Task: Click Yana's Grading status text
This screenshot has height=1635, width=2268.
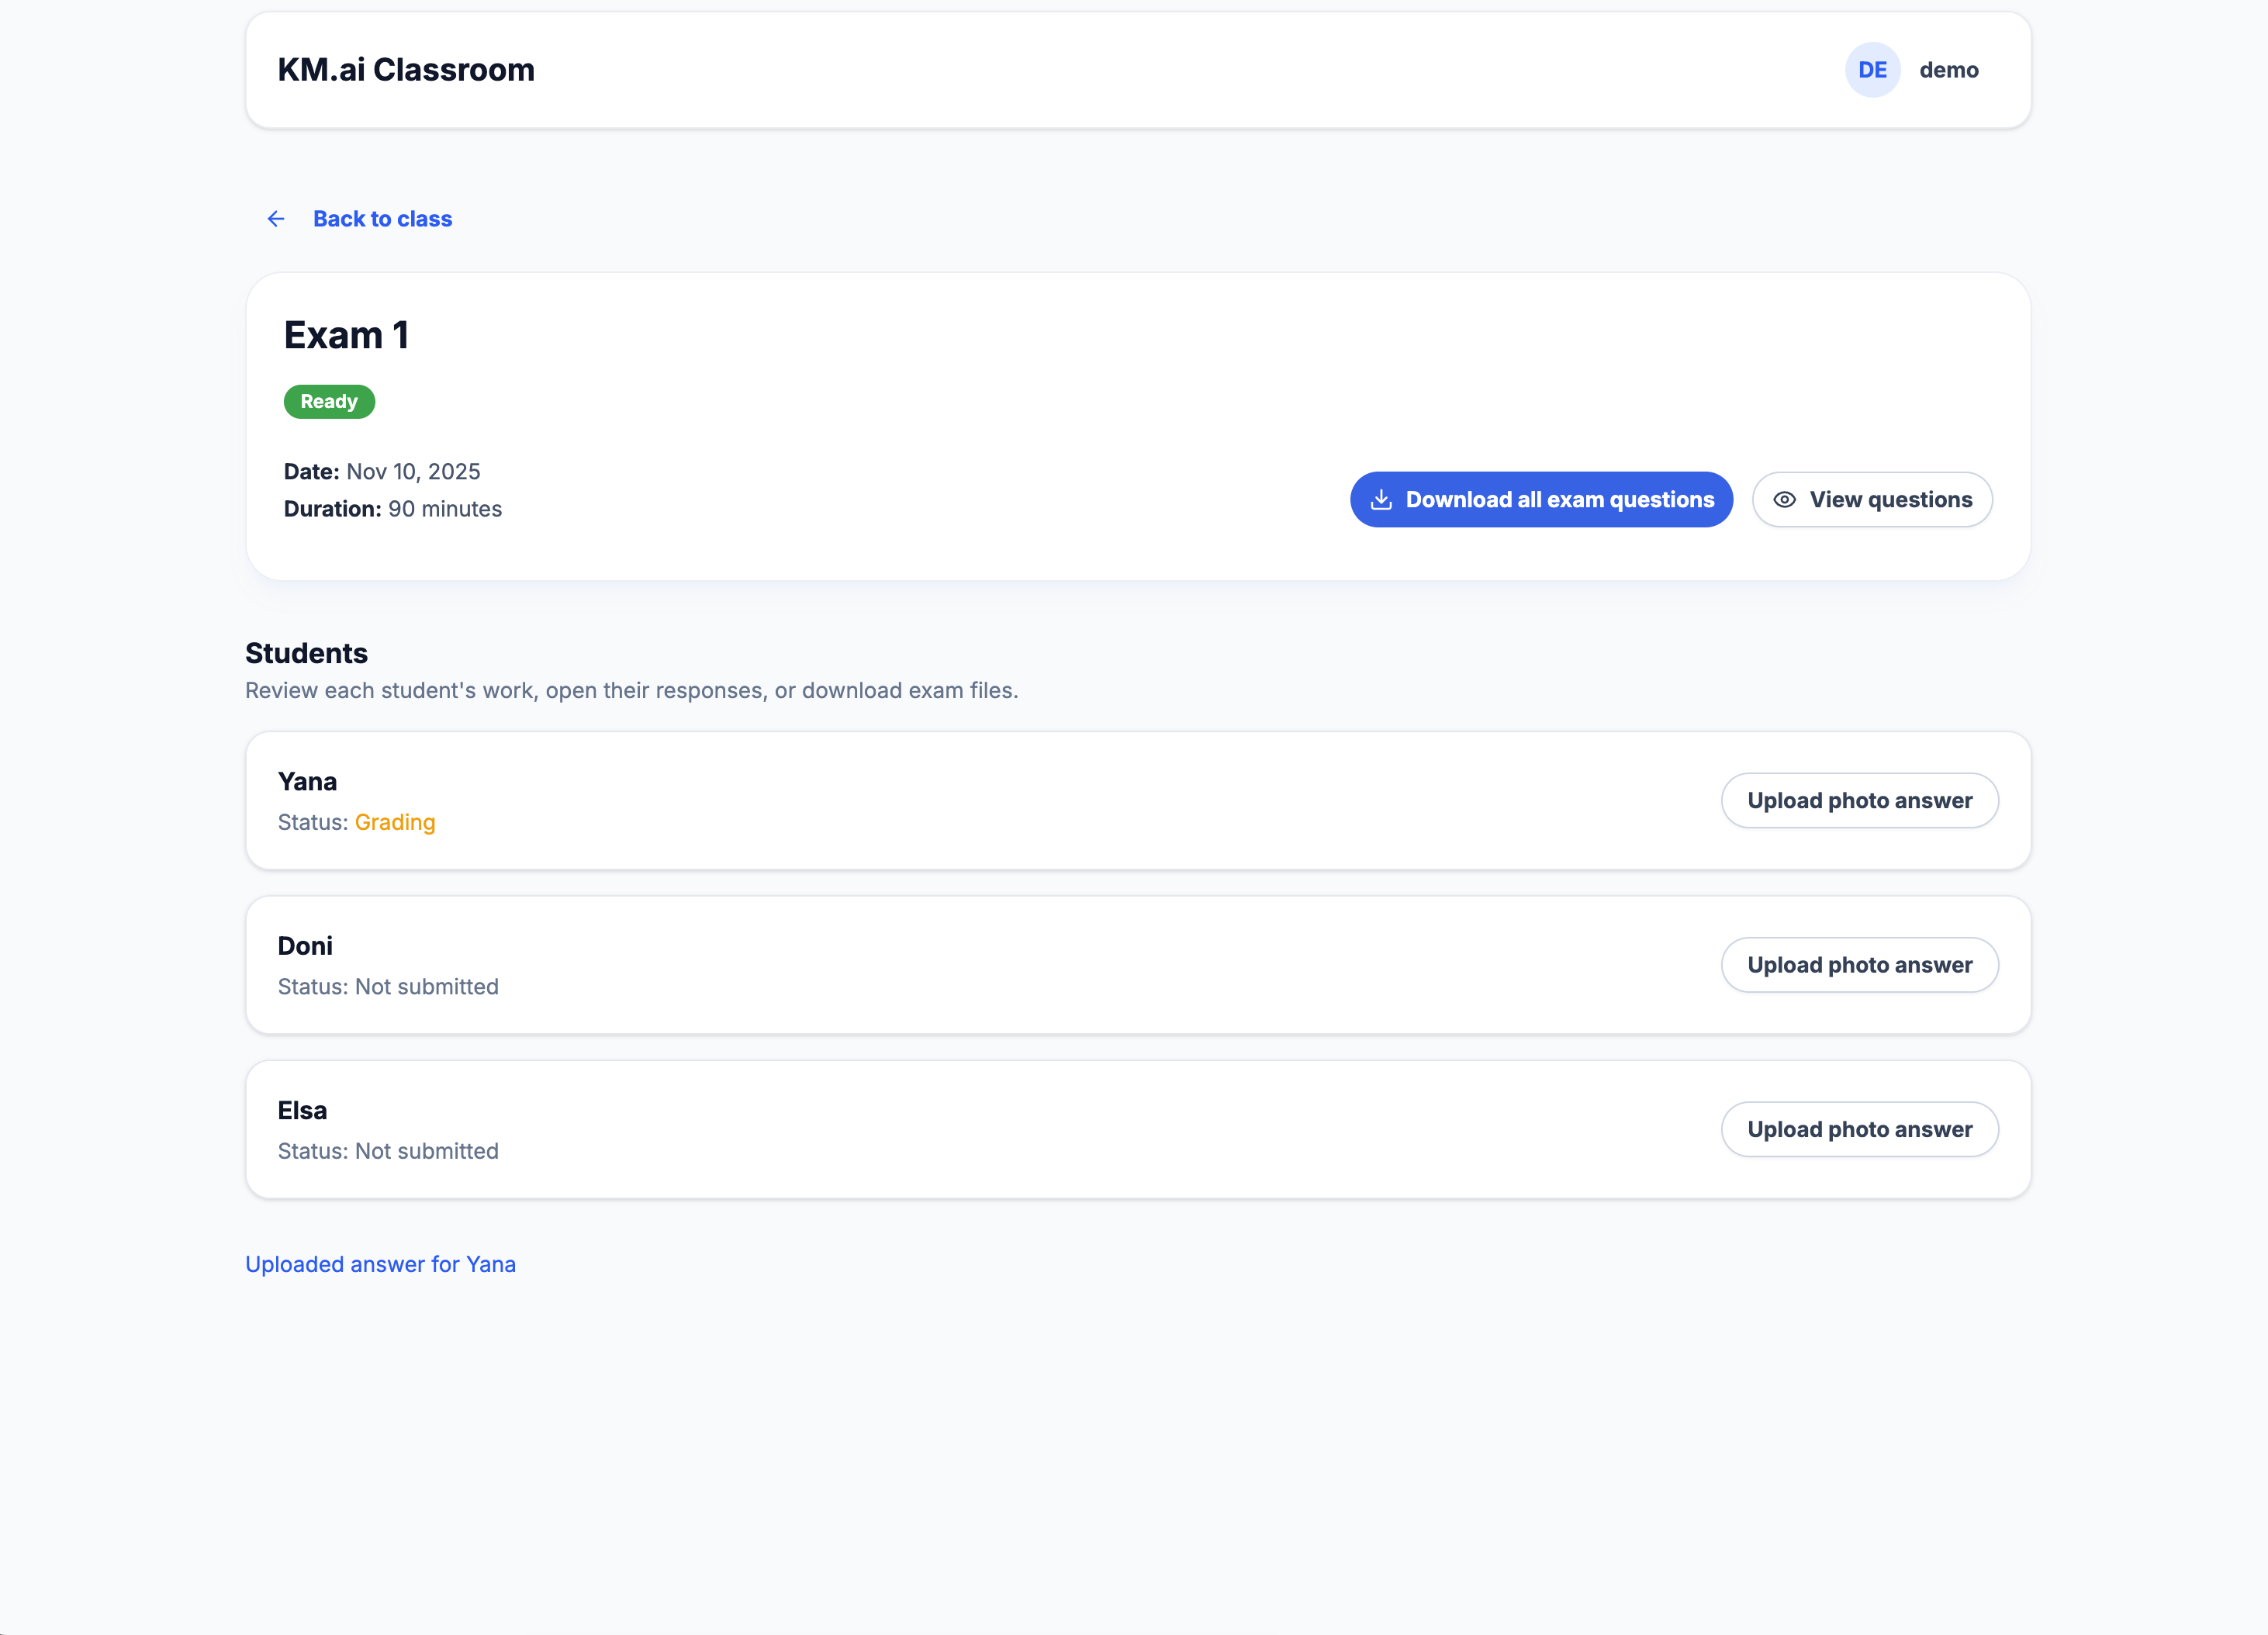Action: 395,823
